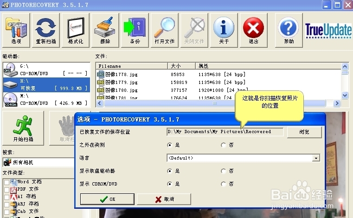Open the 备份 backup icon
Screen dimensions: 353x218
pyautogui.click(x=135, y=30)
